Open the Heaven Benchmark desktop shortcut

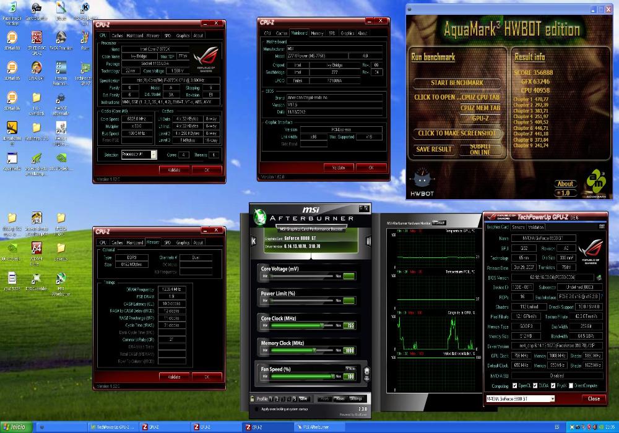61,74
